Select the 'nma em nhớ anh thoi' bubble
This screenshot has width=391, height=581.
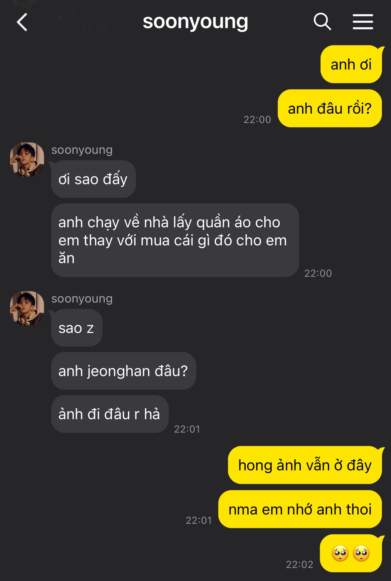point(300,509)
